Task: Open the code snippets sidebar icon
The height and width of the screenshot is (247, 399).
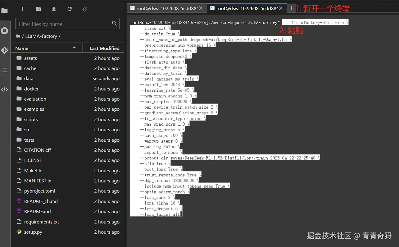Action: (x=4, y=90)
